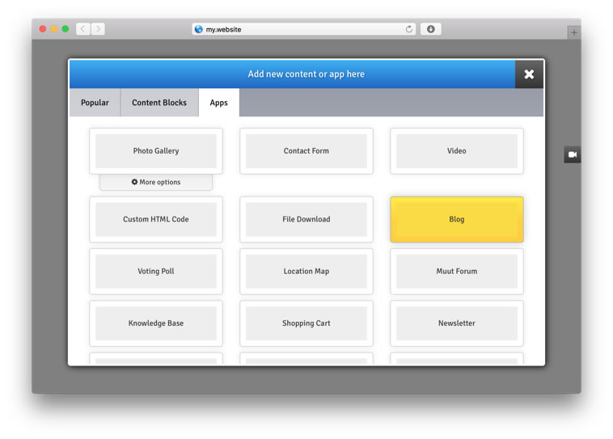The image size is (613, 439).
Task: Insert Custom HTML Code block
Action: coord(156,219)
